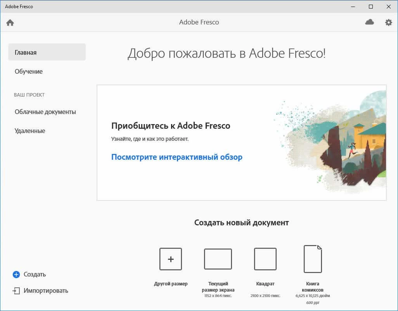Select the Квадрат document preset icon
The image size is (398, 311).
coord(265,259)
